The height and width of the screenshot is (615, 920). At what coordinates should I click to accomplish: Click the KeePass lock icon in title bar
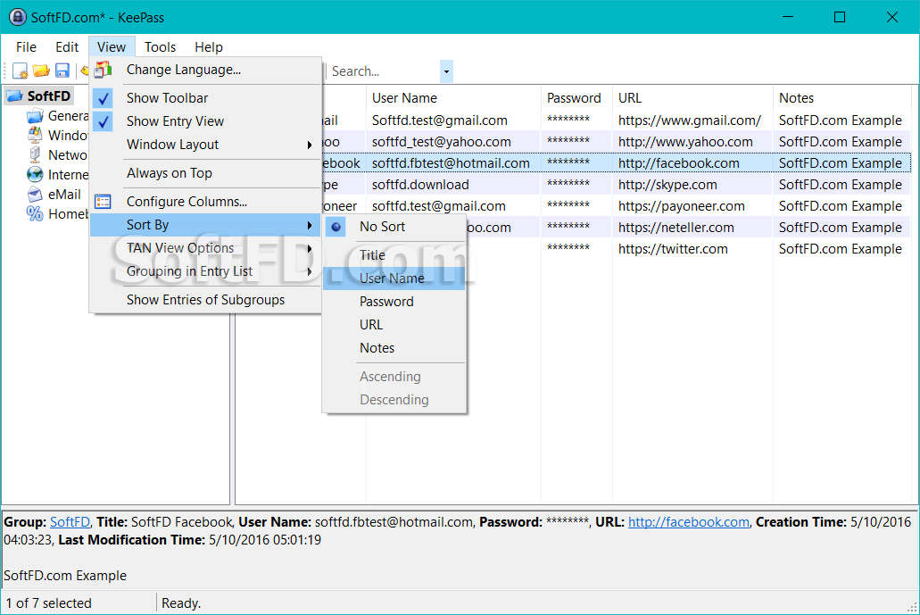tap(18, 17)
